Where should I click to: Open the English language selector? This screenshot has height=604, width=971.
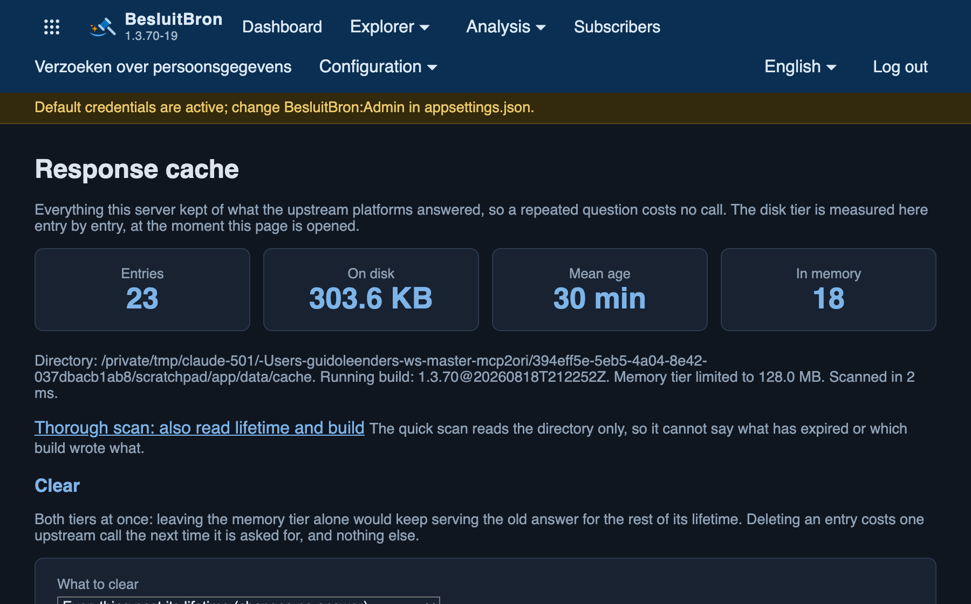pyautogui.click(x=801, y=67)
